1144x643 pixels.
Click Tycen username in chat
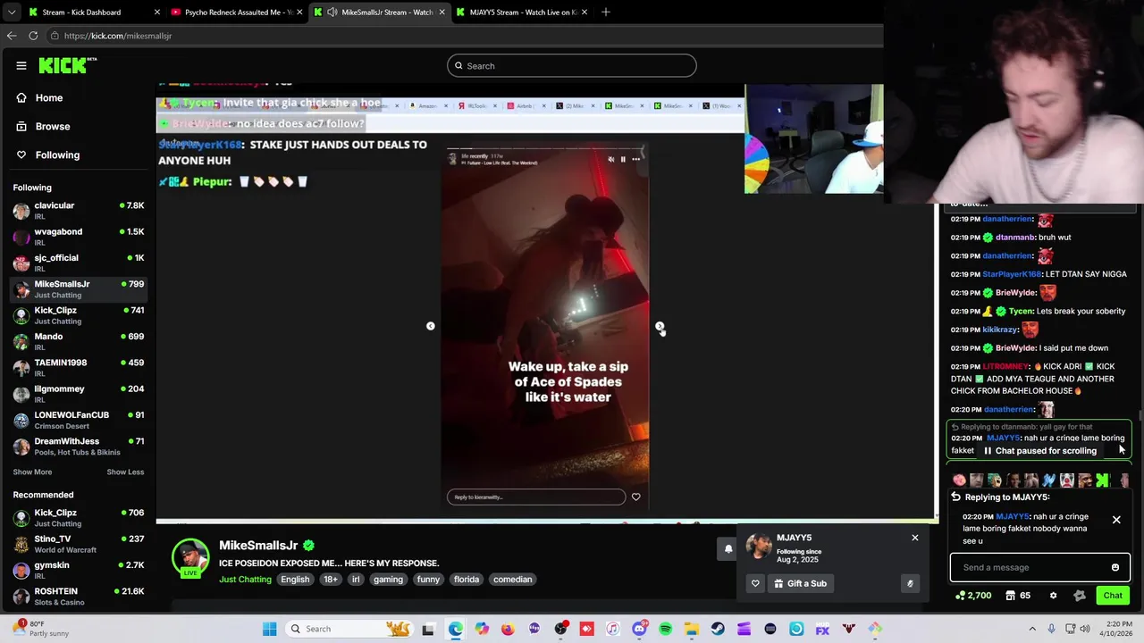1021,312
